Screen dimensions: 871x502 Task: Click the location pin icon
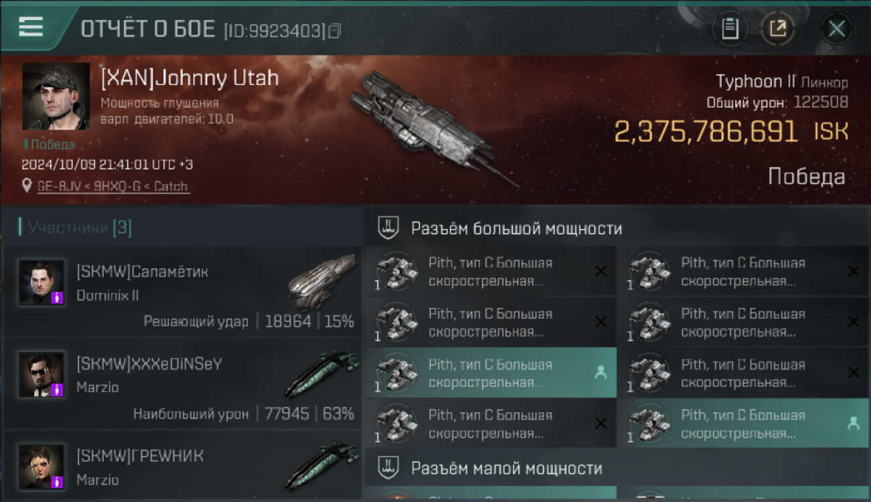click(27, 185)
